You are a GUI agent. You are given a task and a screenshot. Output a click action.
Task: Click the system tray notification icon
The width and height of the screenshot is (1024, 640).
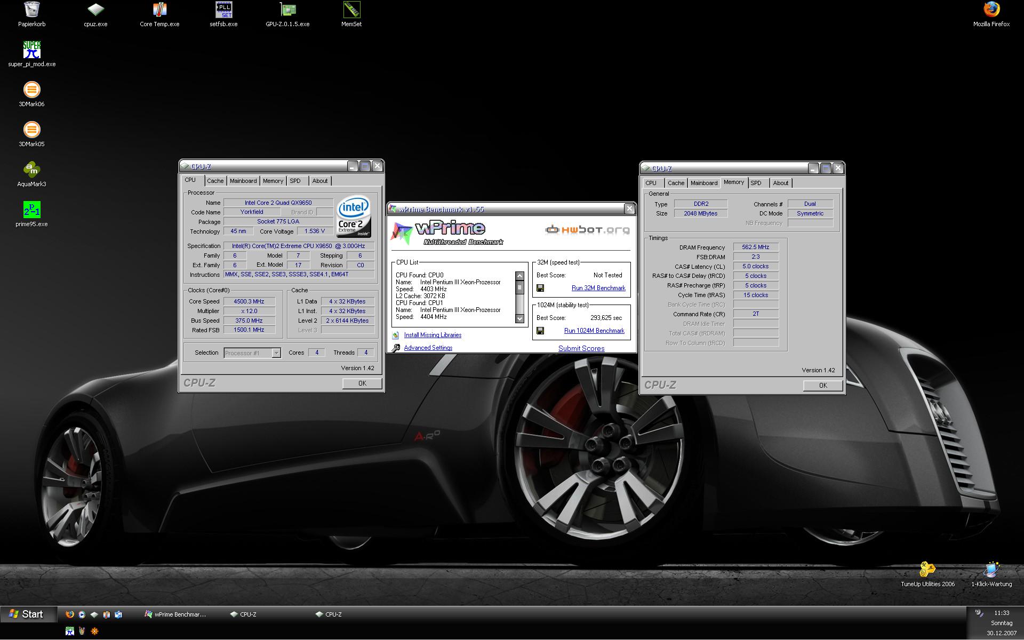[x=979, y=613]
